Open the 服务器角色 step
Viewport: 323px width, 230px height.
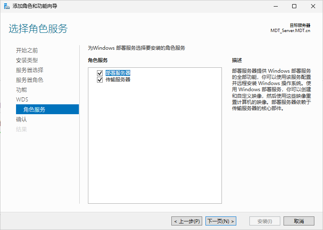click(30, 80)
